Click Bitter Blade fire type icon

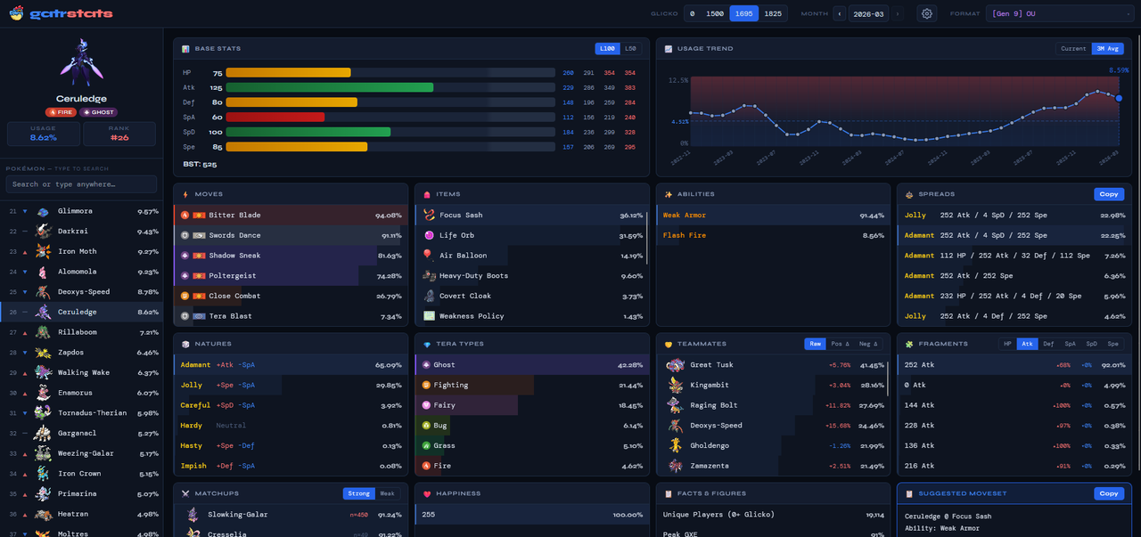click(185, 215)
